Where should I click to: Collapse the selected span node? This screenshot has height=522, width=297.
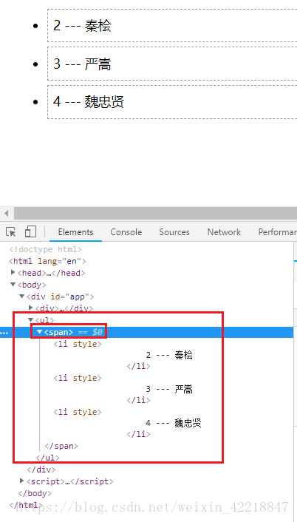click(40, 331)
